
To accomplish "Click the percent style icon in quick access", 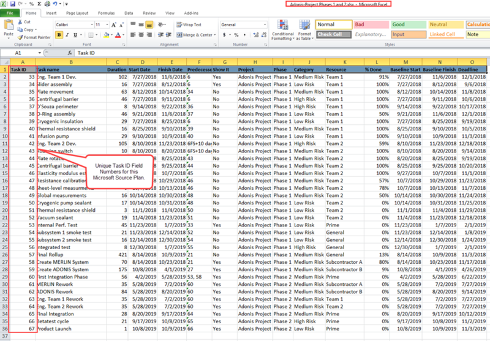I will [32, 4].
